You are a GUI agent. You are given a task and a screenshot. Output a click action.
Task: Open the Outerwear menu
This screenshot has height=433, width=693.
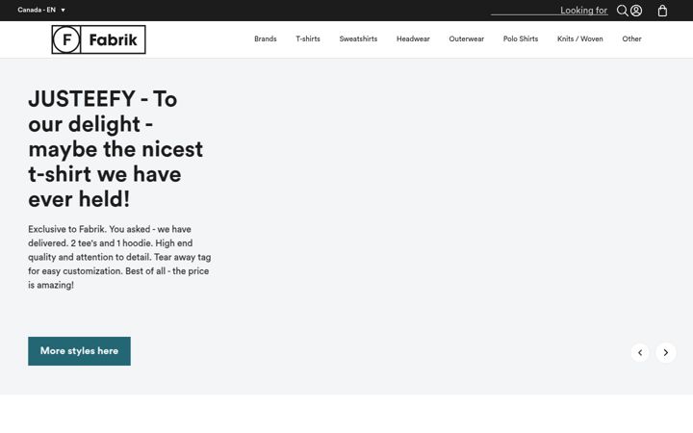pos(466,38)
